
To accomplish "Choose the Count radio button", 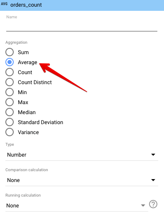I will coord(10,72).
